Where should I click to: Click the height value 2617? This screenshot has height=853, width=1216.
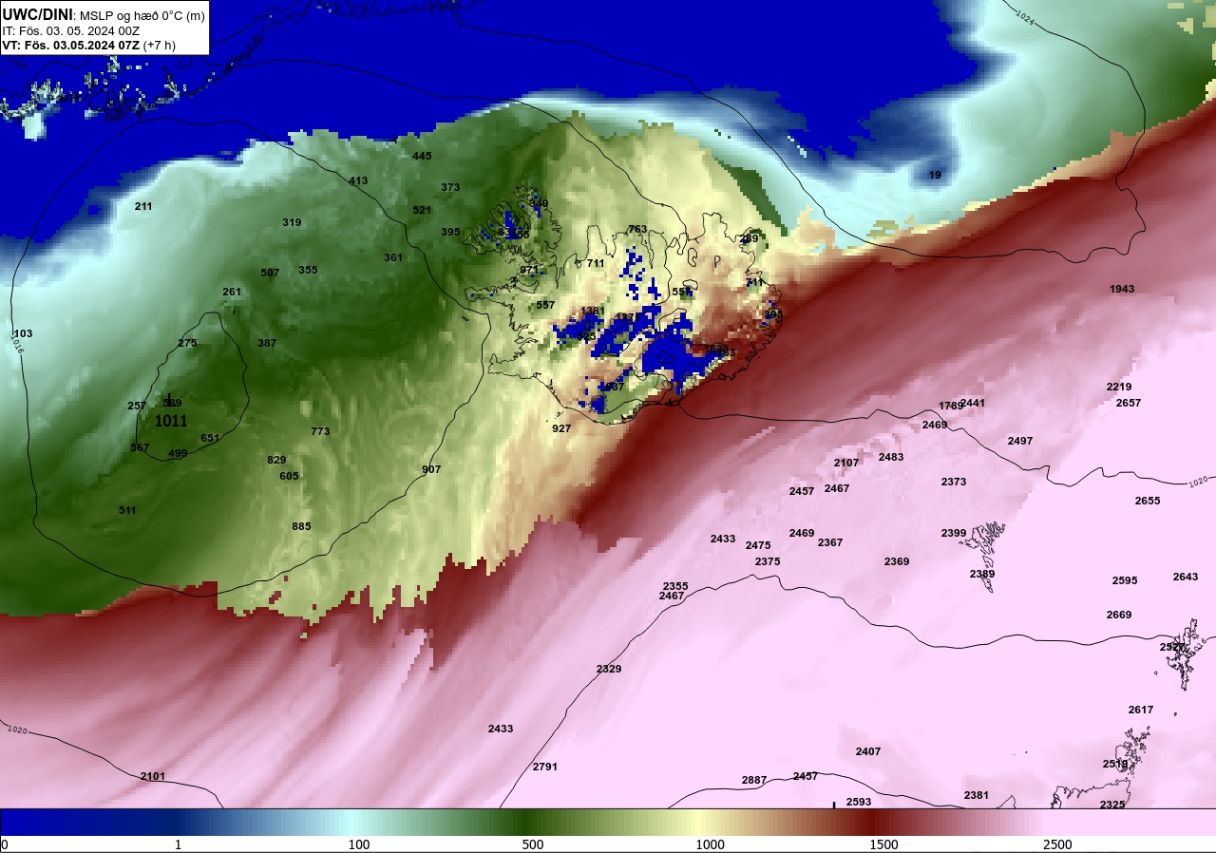coord(1141,710)
